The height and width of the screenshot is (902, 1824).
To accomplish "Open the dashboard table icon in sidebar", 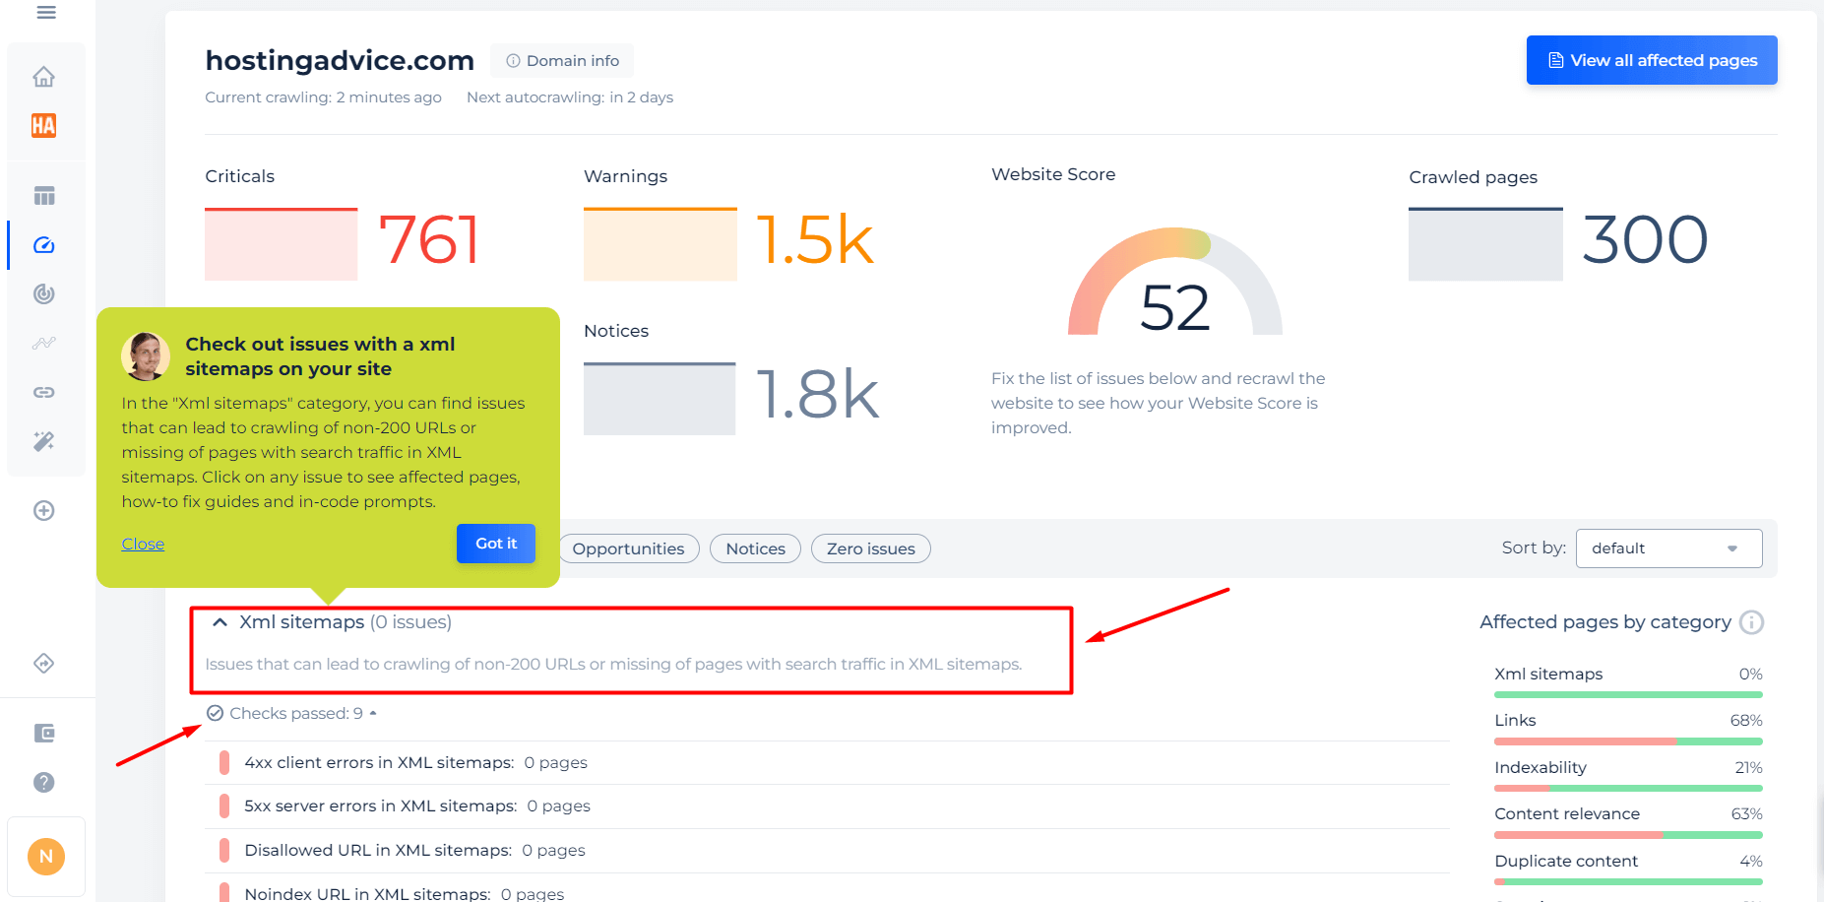I will tap(43, 195).
